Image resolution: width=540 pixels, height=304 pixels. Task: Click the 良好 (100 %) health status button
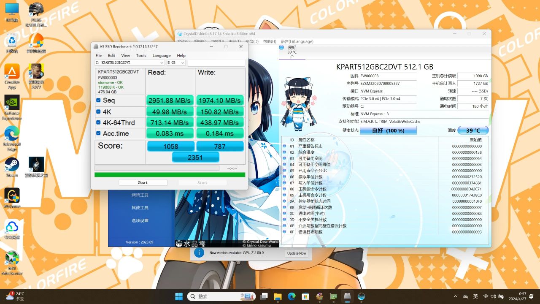click(x=388, y=130)
